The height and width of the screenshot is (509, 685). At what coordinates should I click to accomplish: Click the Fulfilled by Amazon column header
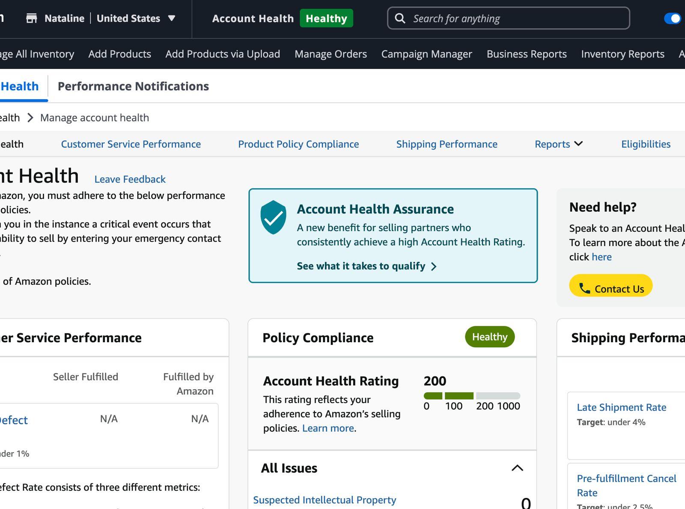(x=188, y=384)
